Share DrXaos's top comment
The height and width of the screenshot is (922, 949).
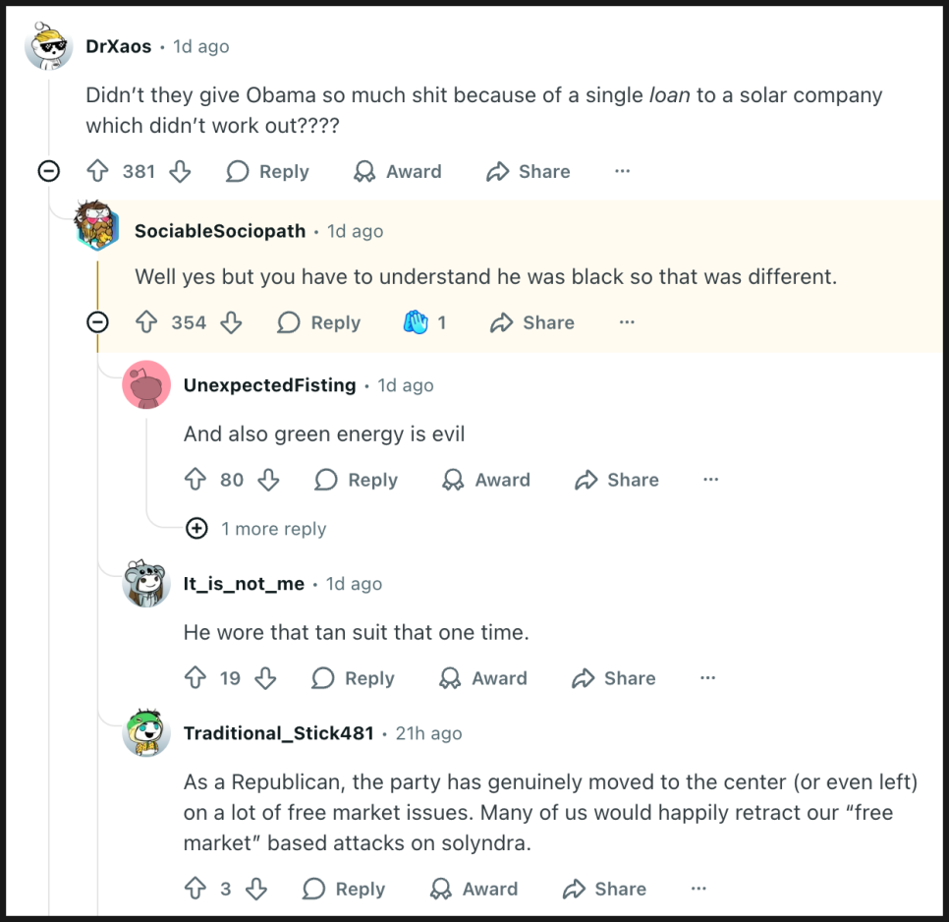529,171
